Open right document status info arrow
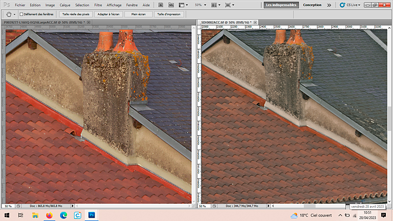Viewport: 393px width, 221px height. click(x=268, y=206)
